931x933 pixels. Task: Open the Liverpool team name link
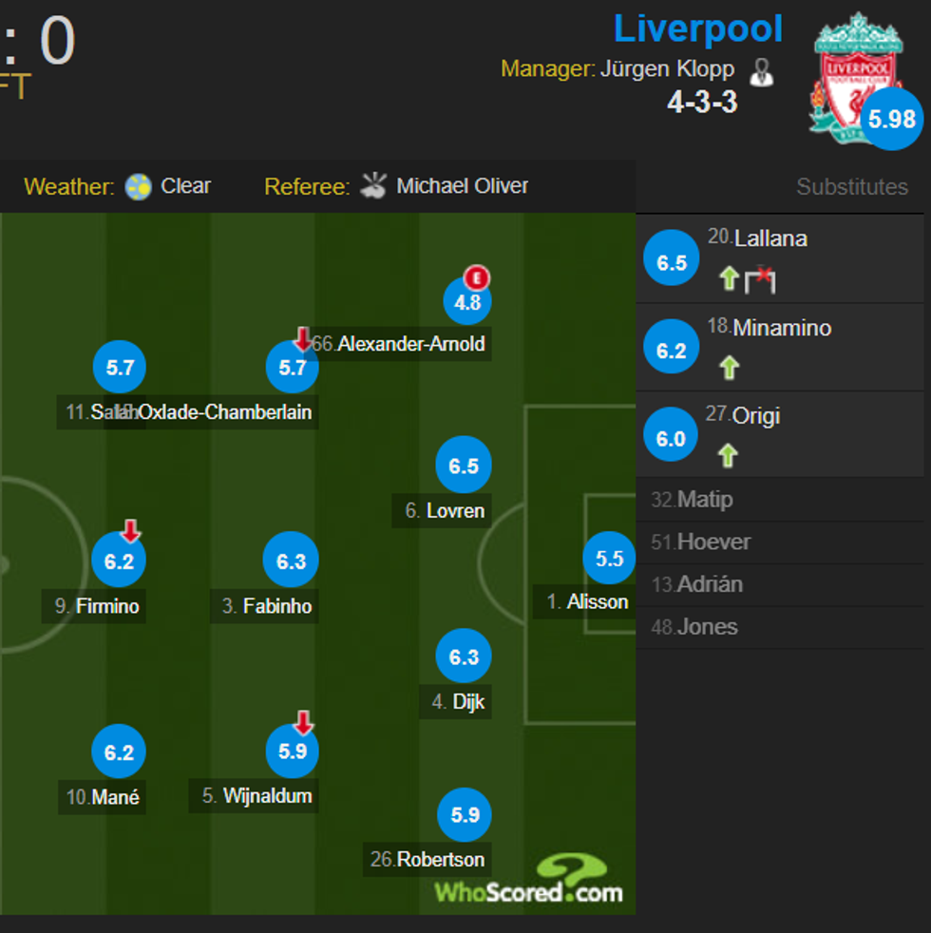click(x=698, y=29)
